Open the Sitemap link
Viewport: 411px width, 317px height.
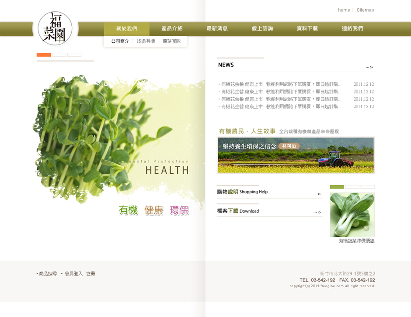point(365,10)
